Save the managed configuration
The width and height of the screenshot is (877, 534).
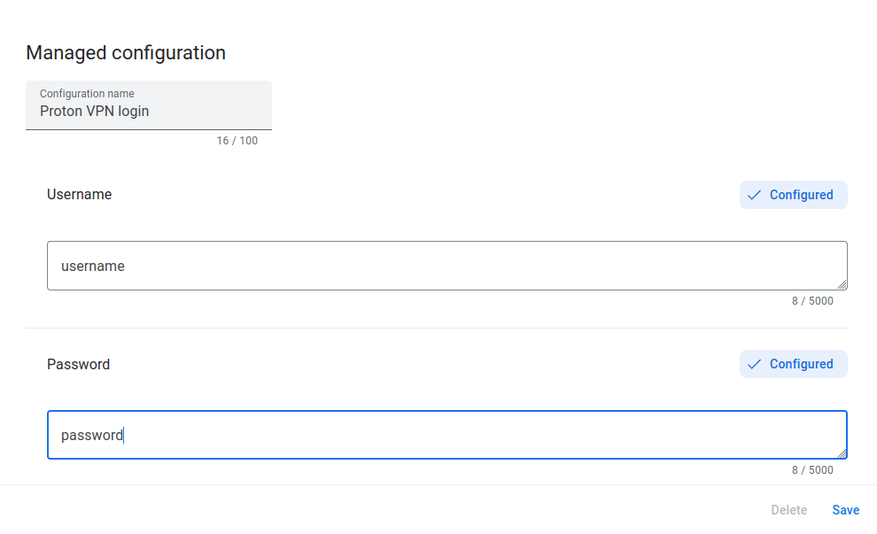pyautogui.click(x=845, y=510)
